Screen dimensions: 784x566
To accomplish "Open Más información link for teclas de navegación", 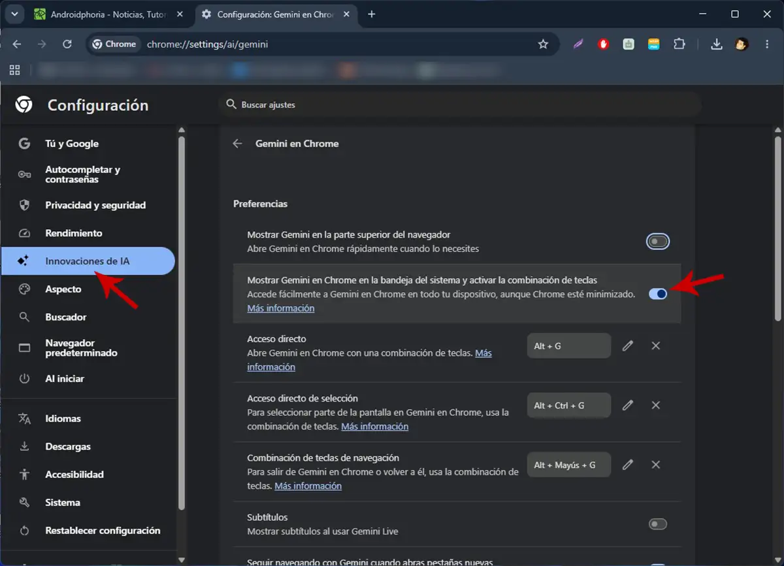I will (308, 486).
